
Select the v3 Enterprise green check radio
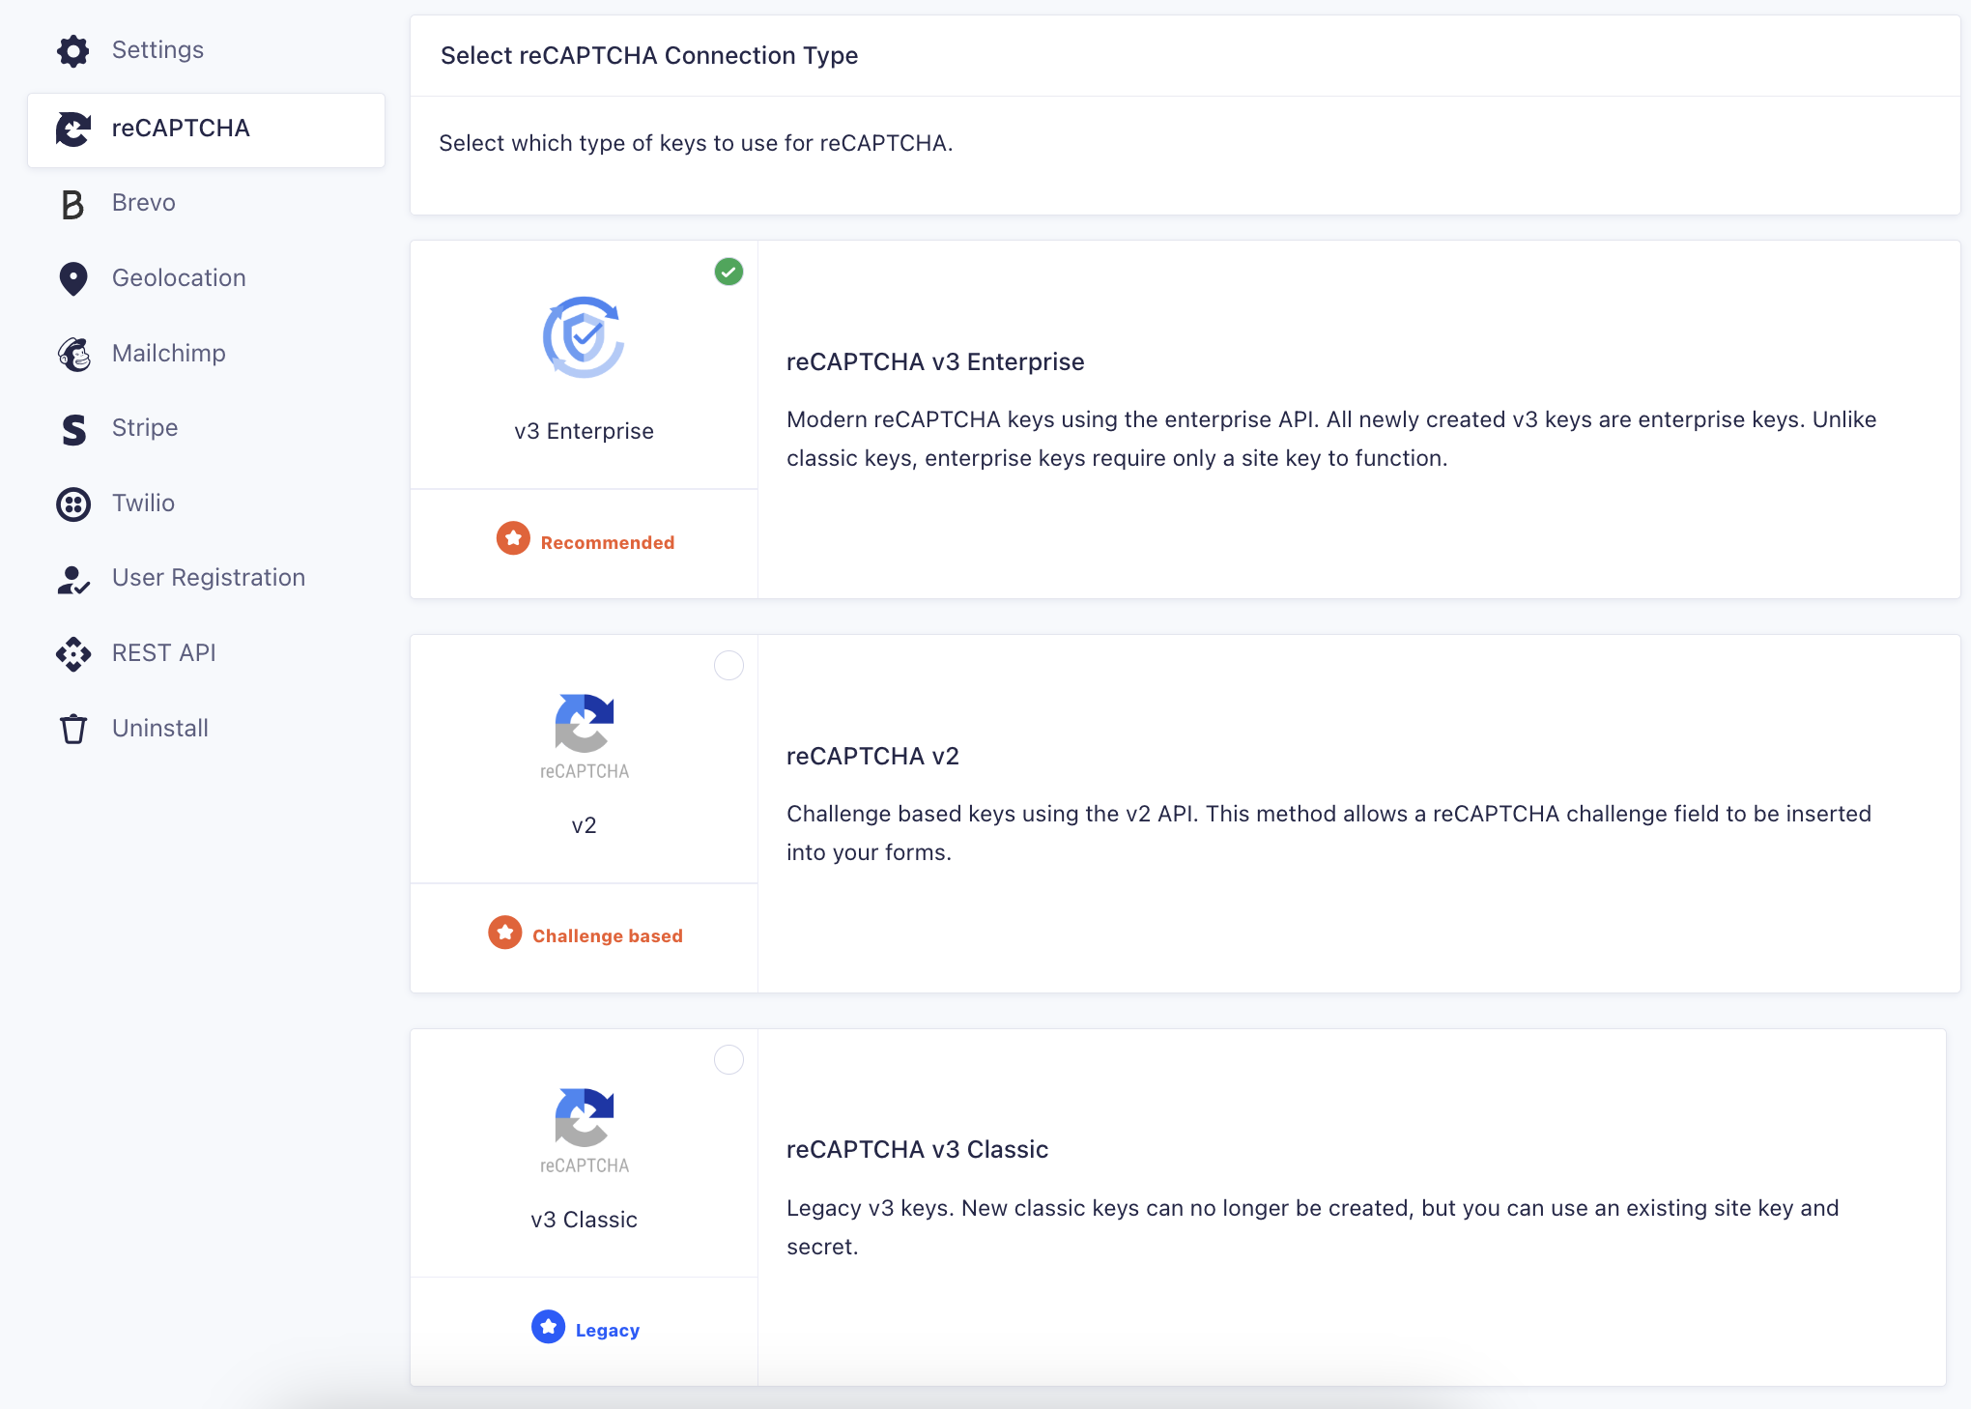click(728, 272)
